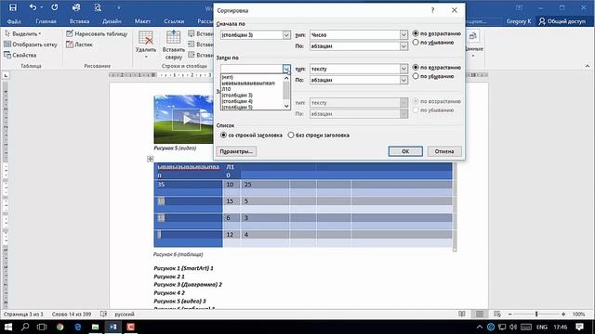Open the second-level По: абзацам dropdown

pos(403,81)
